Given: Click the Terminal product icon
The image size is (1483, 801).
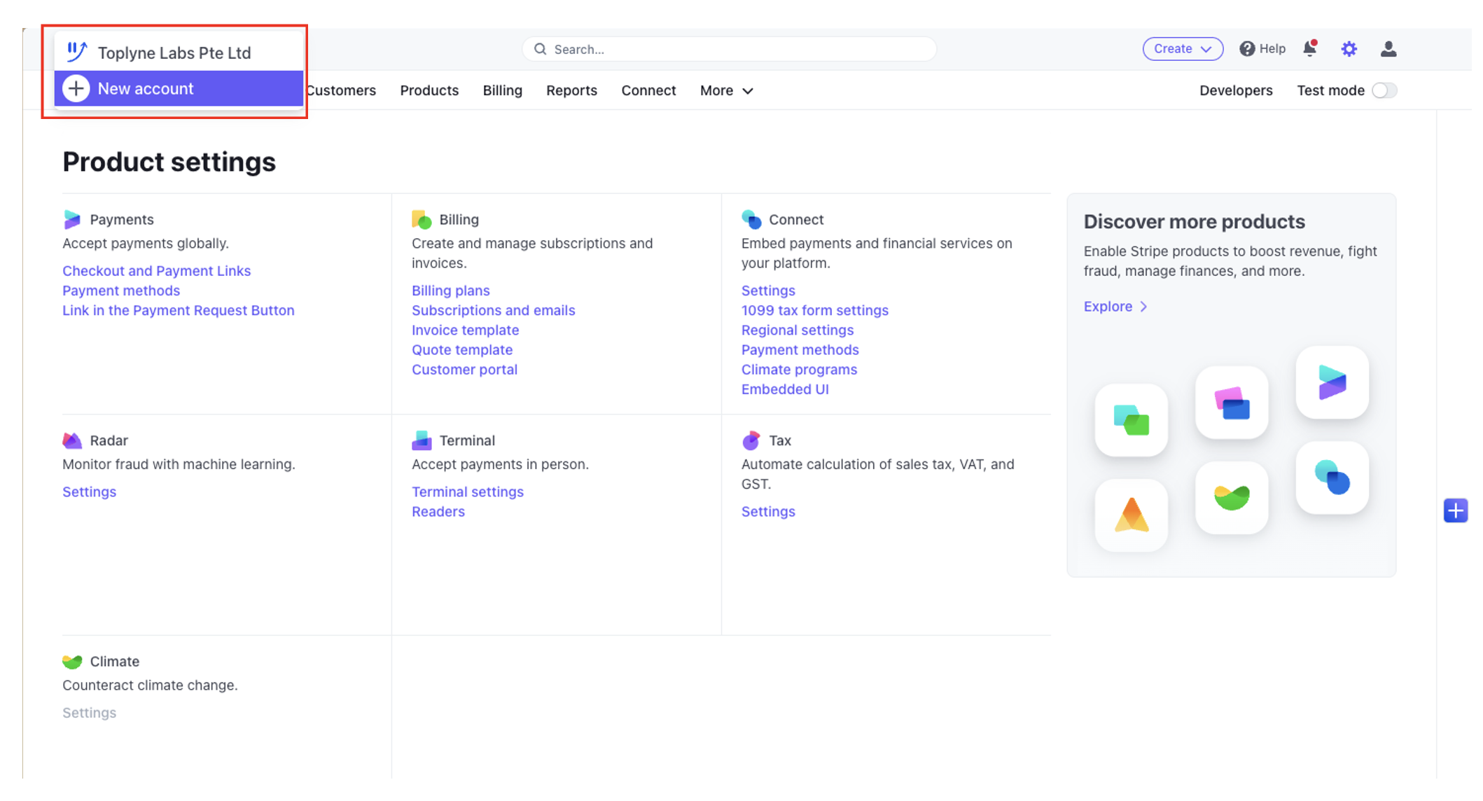Looking at the screenshot, I should (422, 440).
